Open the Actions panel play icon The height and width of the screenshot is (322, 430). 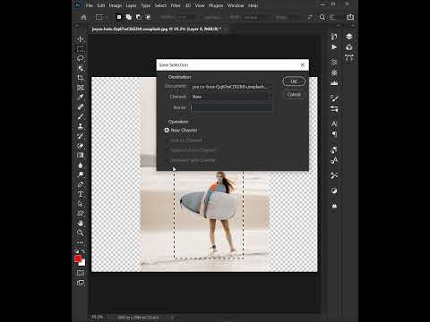pos(334,47)
